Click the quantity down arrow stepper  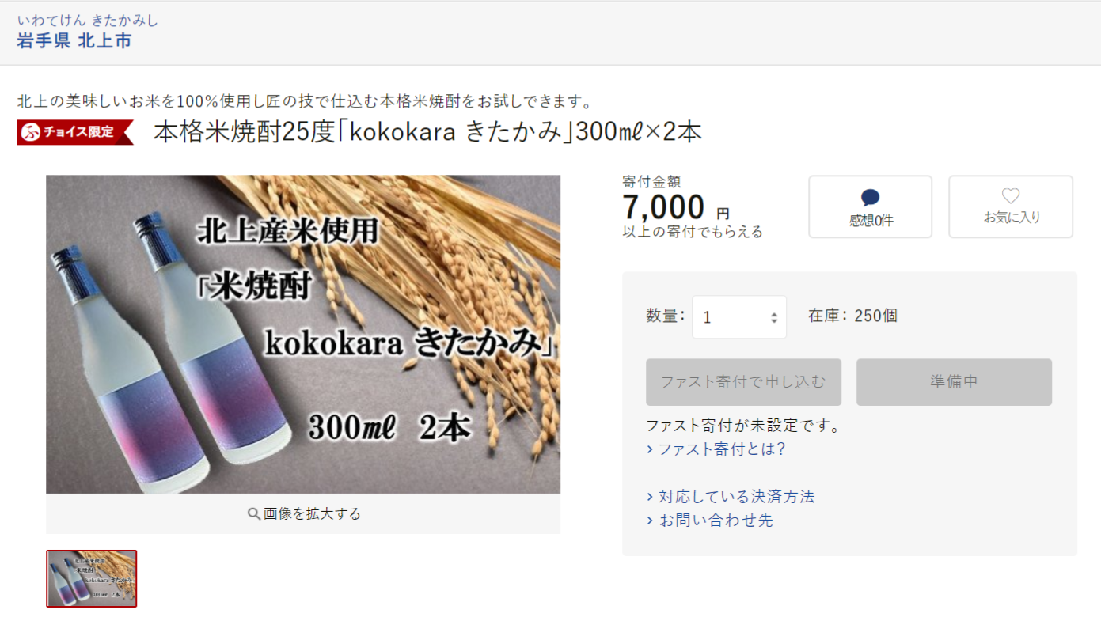[x=774, y=320]
